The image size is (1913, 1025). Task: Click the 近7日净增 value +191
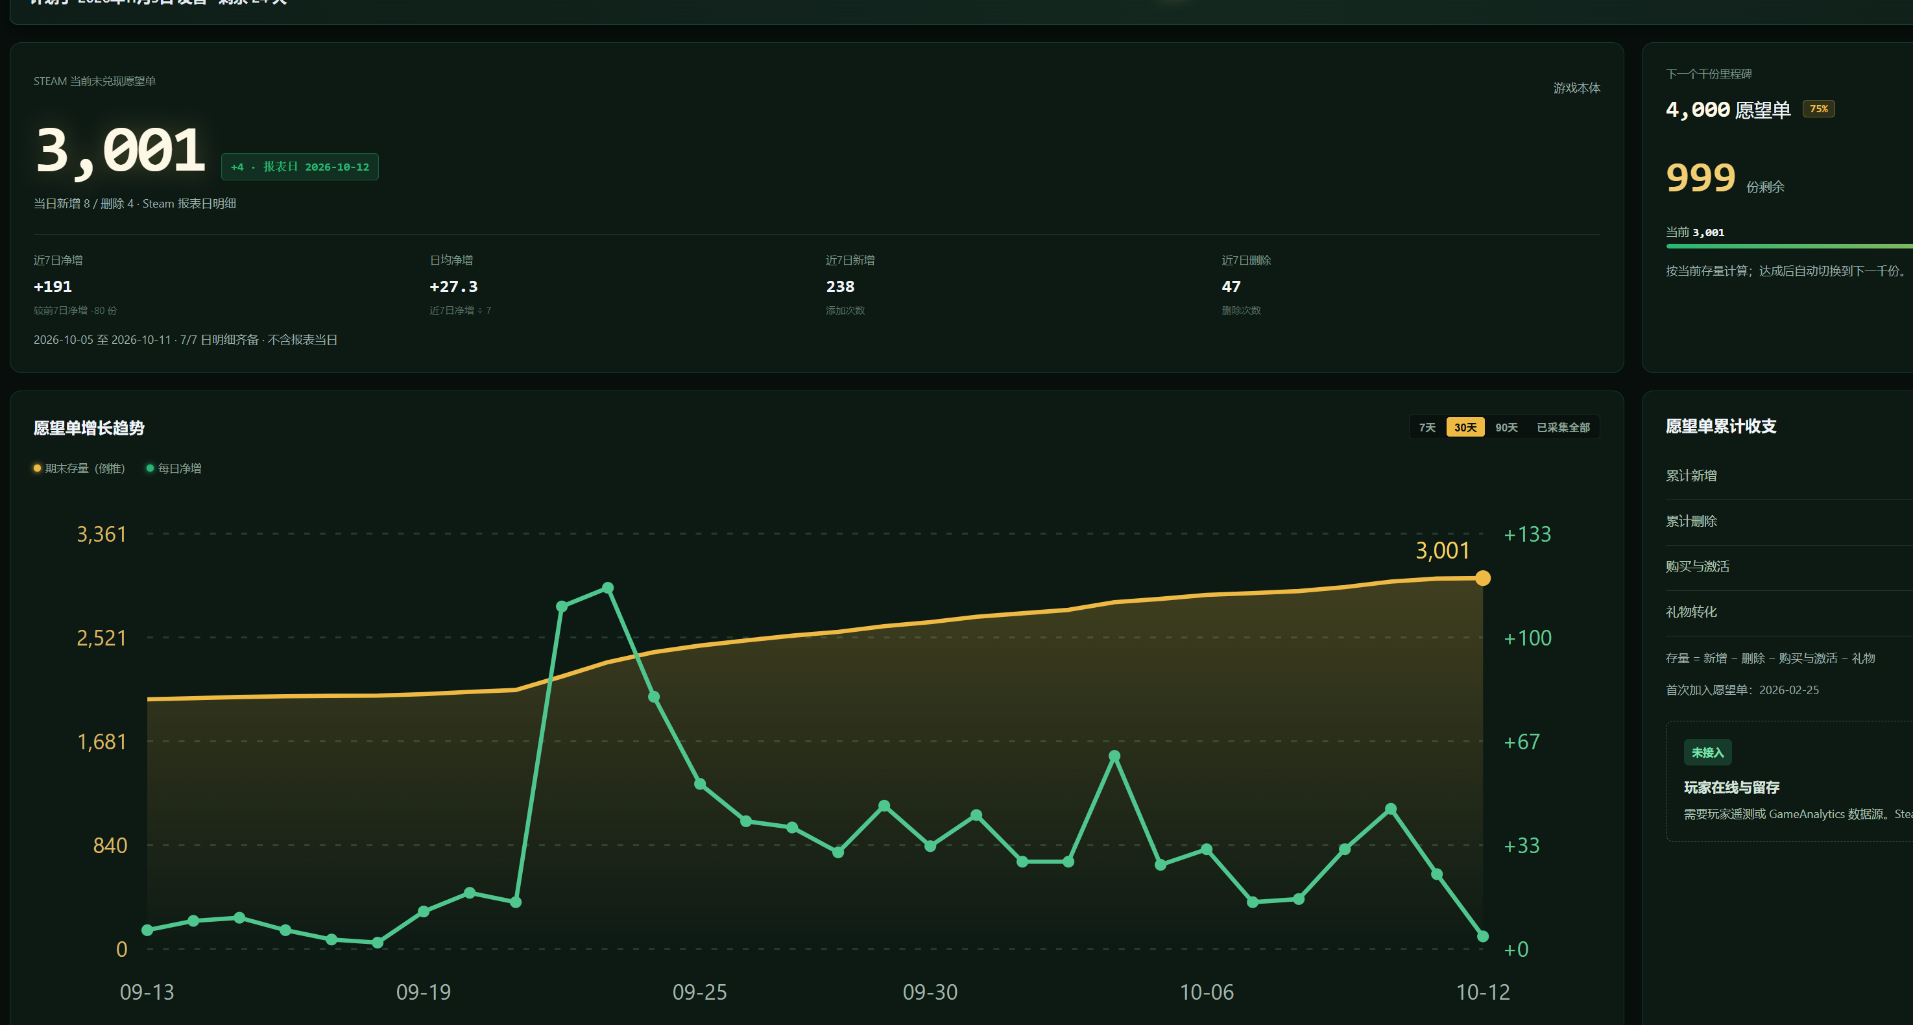coord(53,286)
